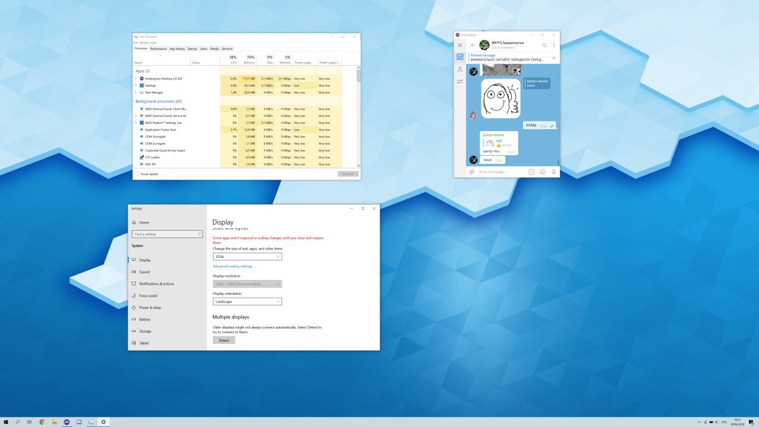Click the Task Manager vertical scrollbar
Viewport: 759px width, 427px height.
(358, 116)
